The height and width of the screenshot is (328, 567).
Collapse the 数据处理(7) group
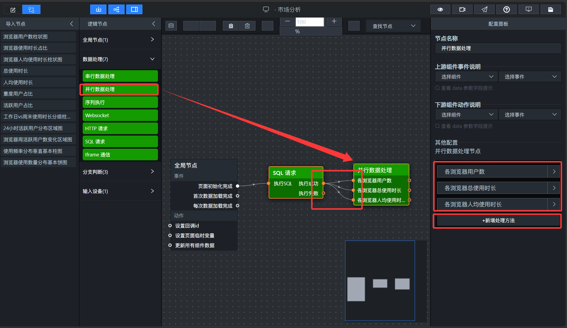(120, 59)
